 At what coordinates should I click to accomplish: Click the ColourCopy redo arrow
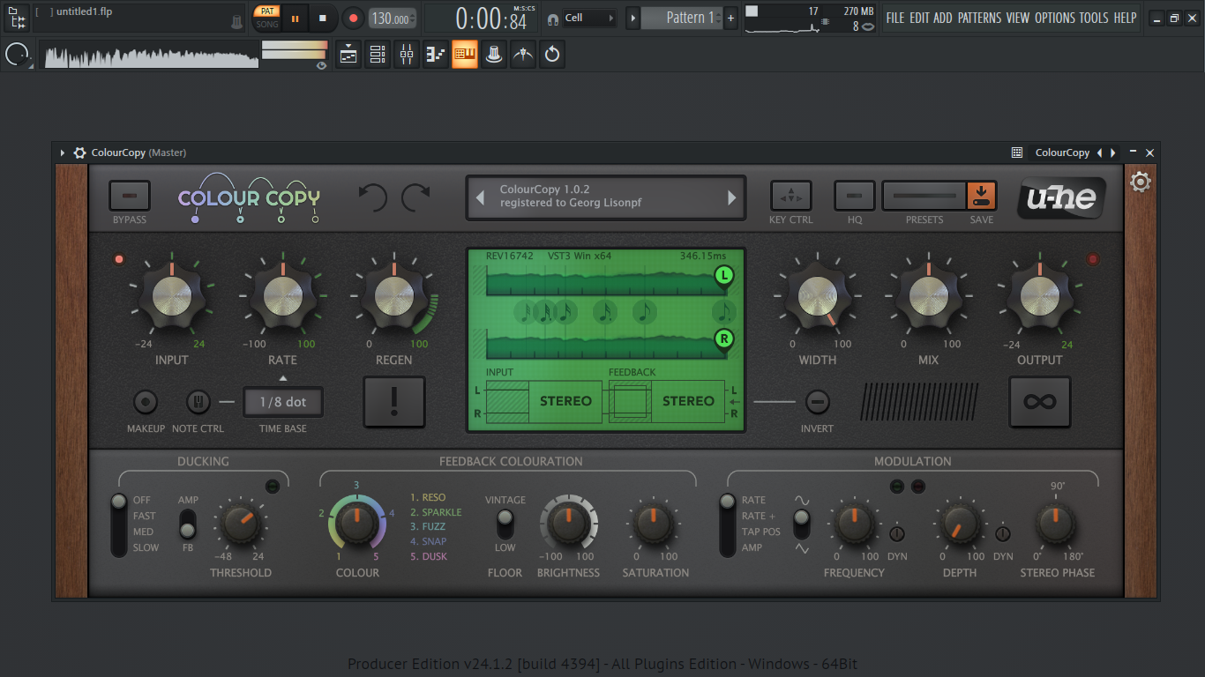[x=415, y=197]
